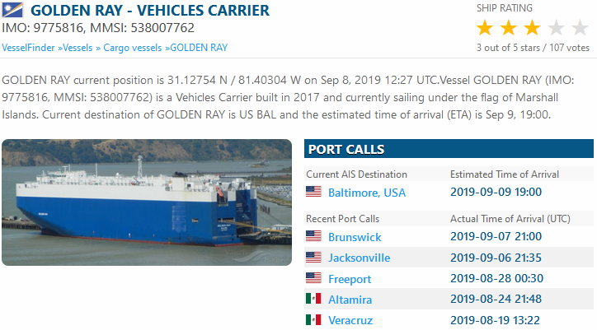Open the GOLDEN RAY breadcrumb link

(x=199, y=48)
